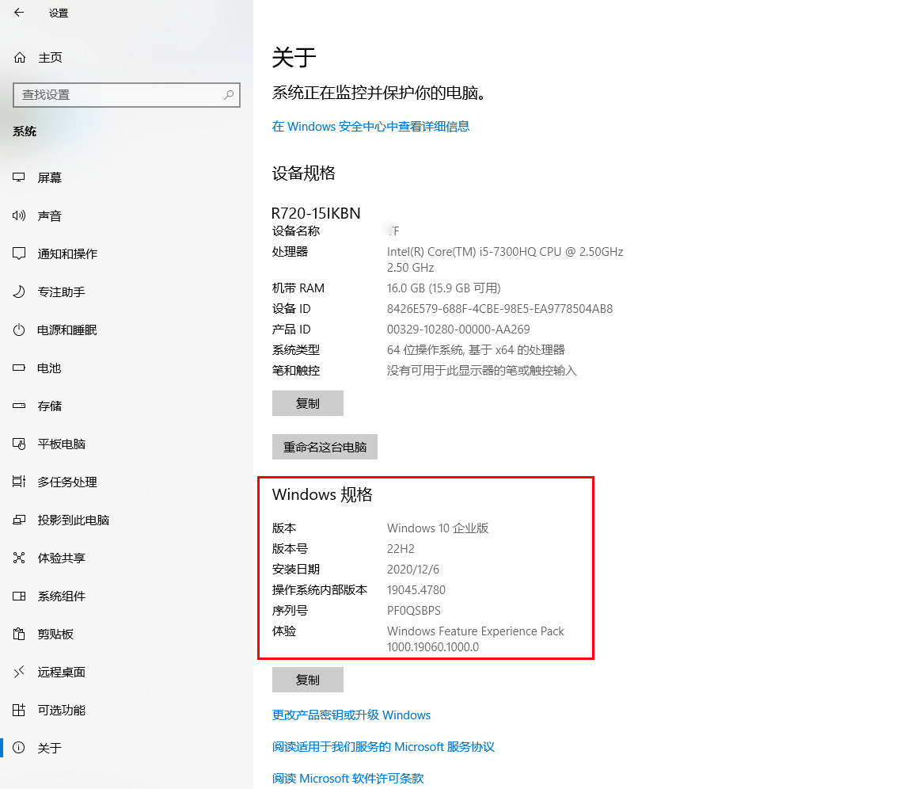
Task: Click the 系统 sidebar category heading
Action: [25, 131]
